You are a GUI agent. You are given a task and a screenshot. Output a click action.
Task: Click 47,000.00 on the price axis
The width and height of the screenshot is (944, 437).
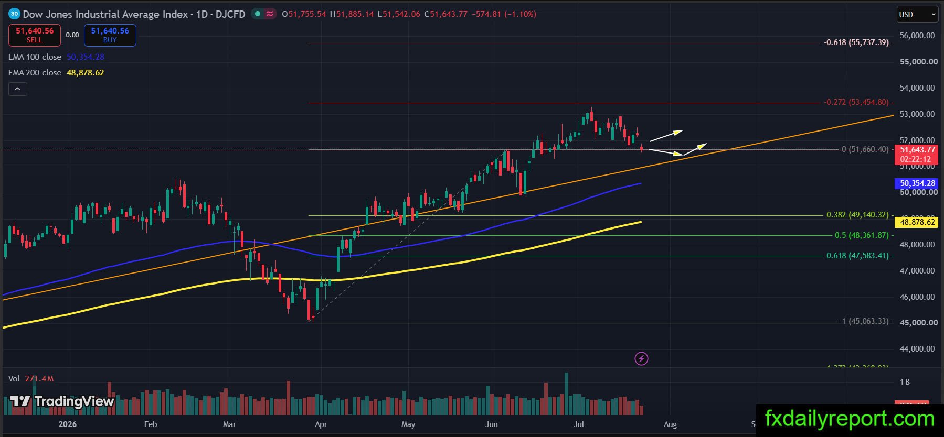pyautogui.click(x=917, y=271)
